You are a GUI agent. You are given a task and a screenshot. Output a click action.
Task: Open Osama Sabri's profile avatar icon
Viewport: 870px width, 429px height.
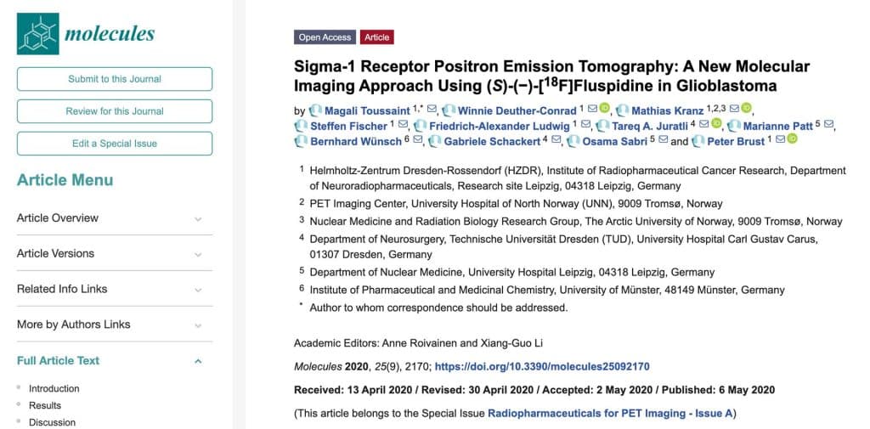pos(573,142)
